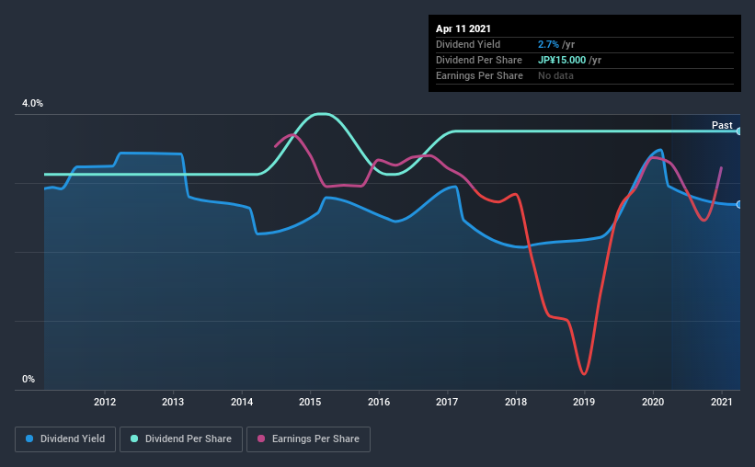Click the 2013 x-axis label
755x467 pixels.
click(x=173, y=402)
